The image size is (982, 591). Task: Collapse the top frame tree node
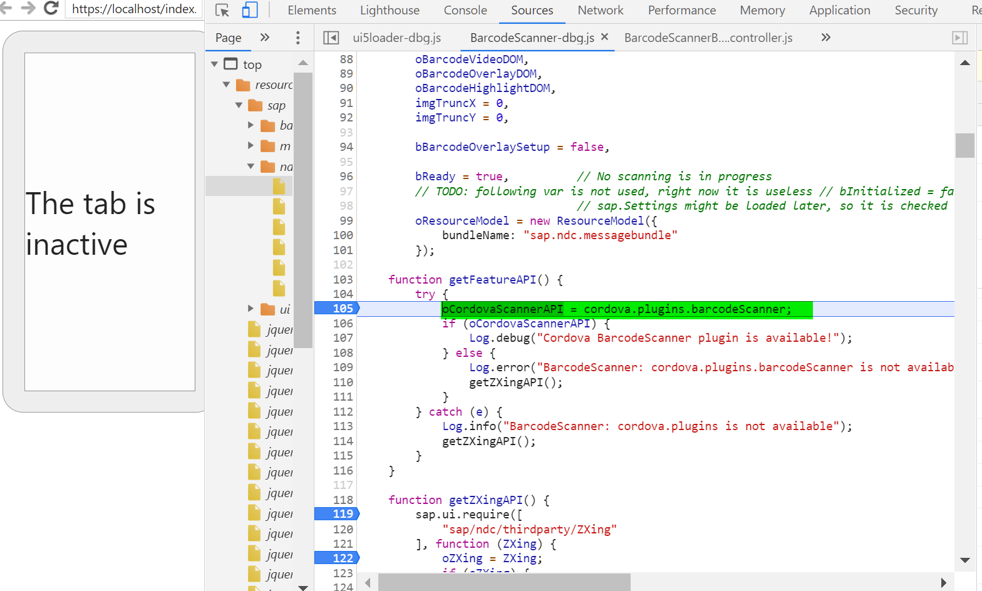pyautogui.click(x=214, y=64)
